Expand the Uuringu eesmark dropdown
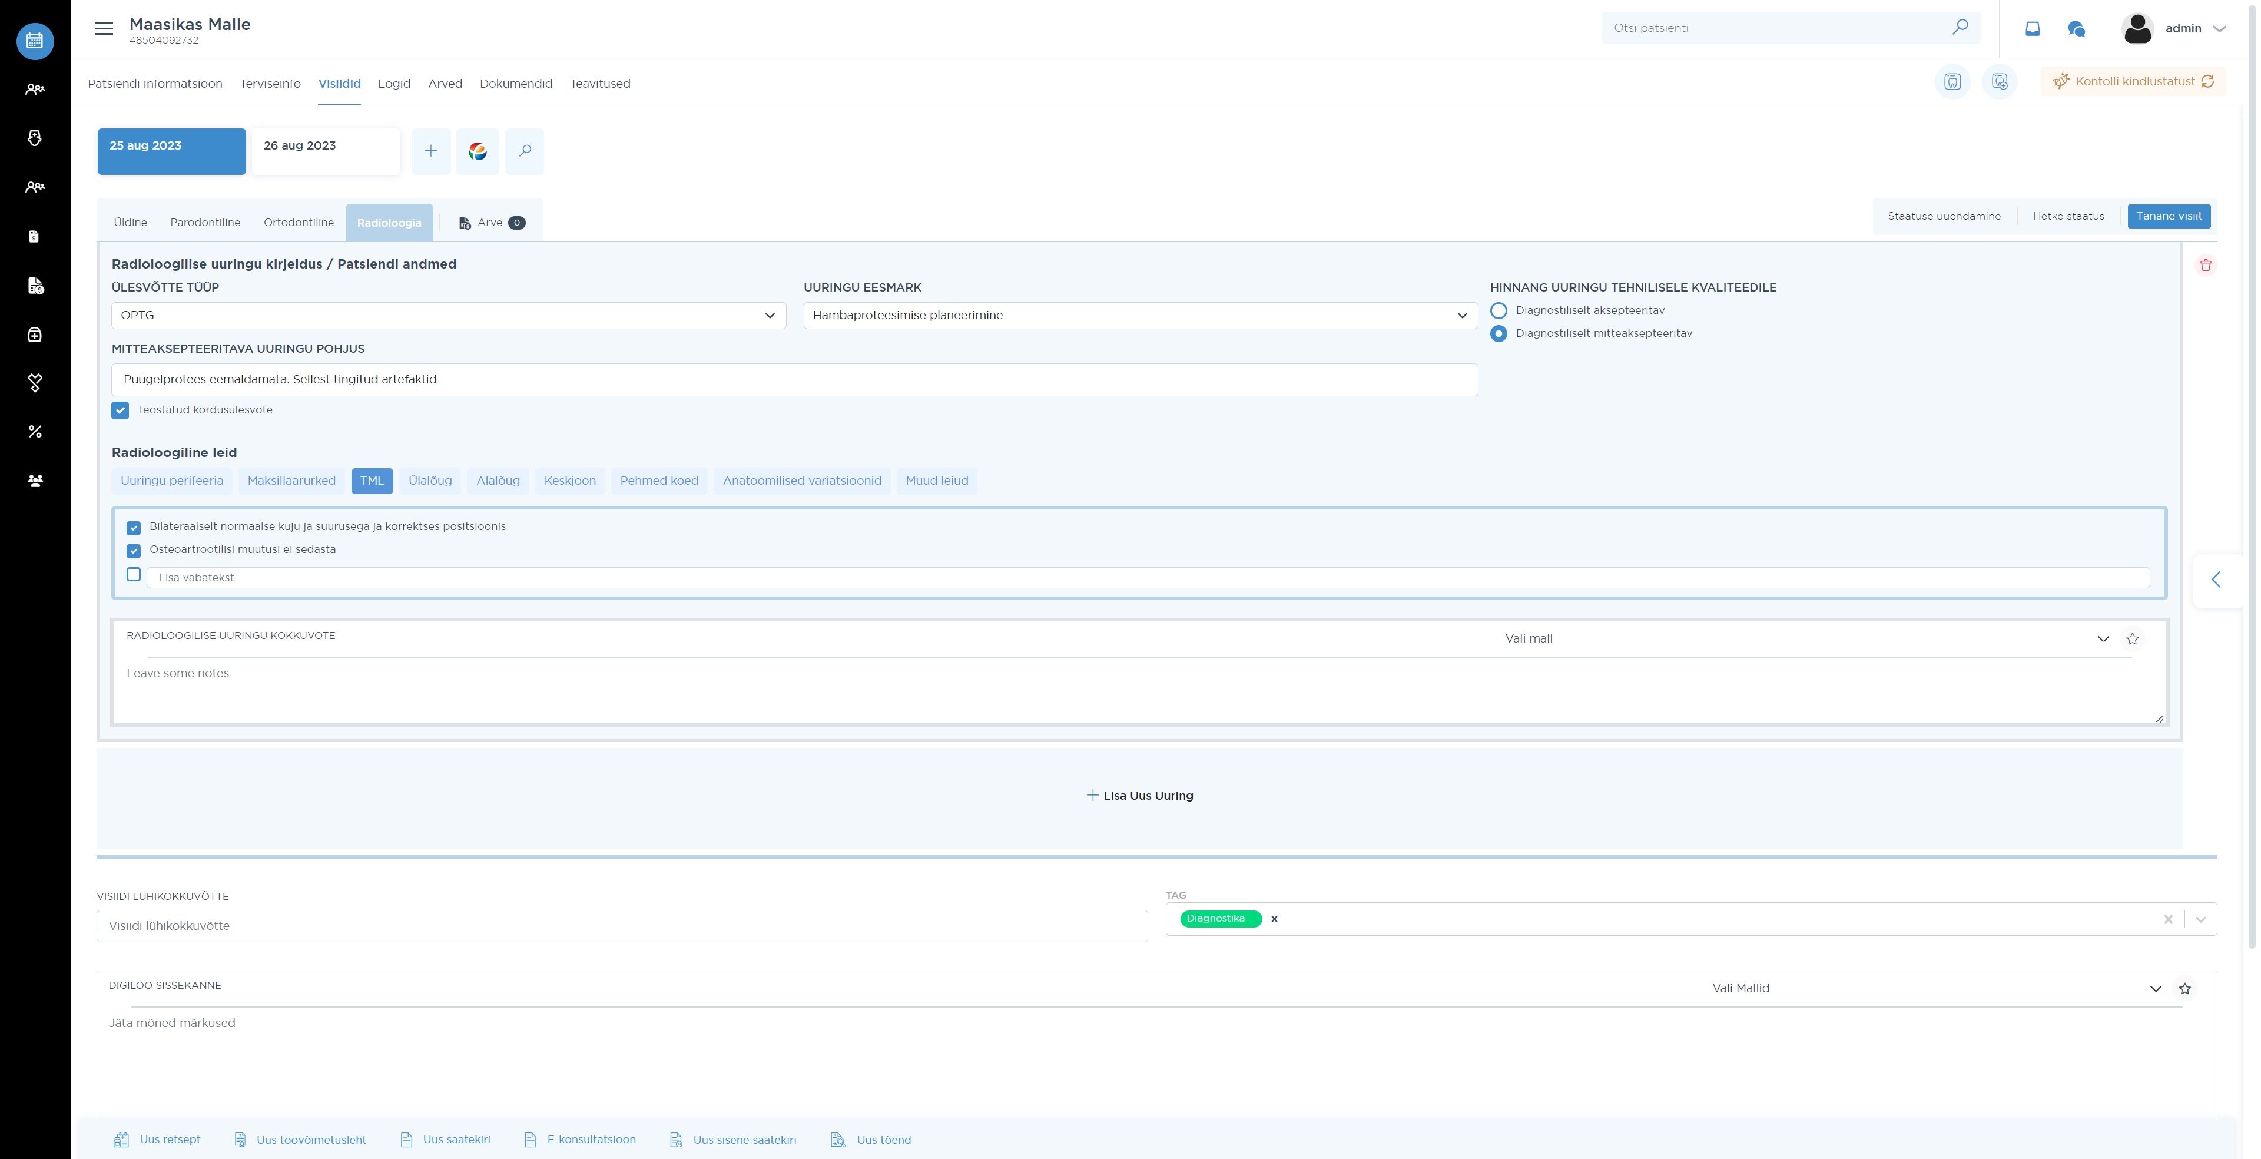The width and height of the screenshot is (2261, 1159). 1139,315
